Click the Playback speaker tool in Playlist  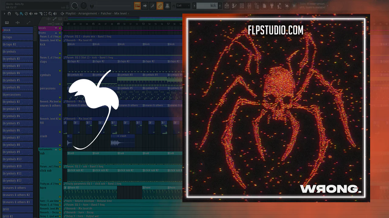pos(55,14)
